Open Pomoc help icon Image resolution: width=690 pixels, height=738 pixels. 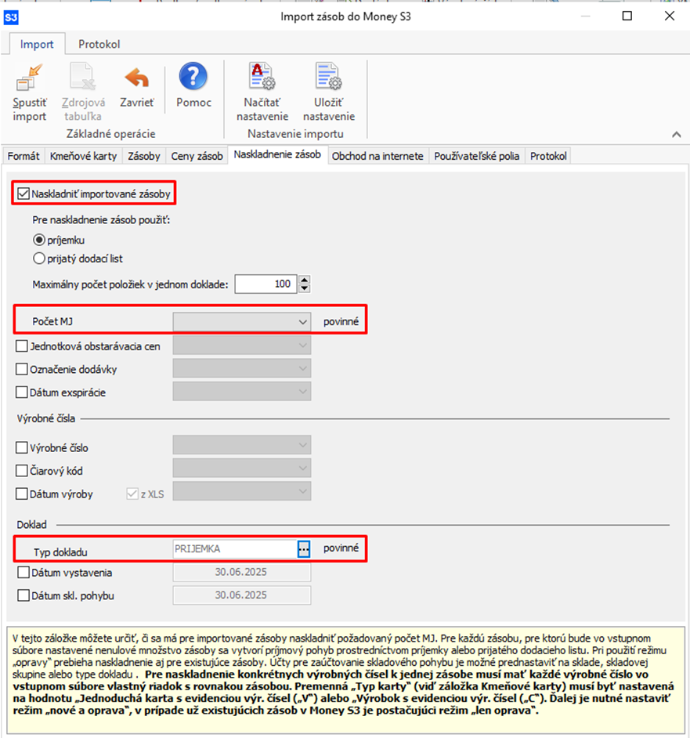(193, 76)
